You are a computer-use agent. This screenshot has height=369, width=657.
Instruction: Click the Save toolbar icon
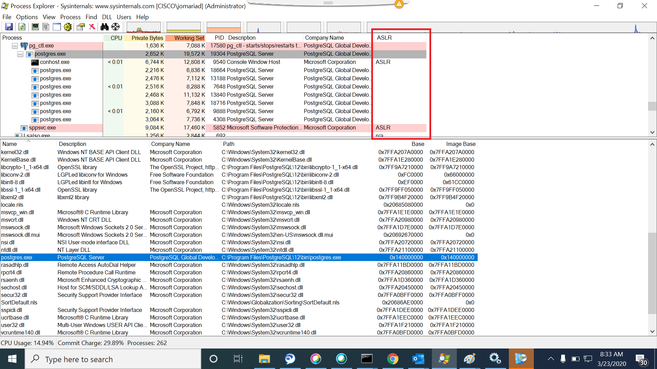[x=9, y=27]
